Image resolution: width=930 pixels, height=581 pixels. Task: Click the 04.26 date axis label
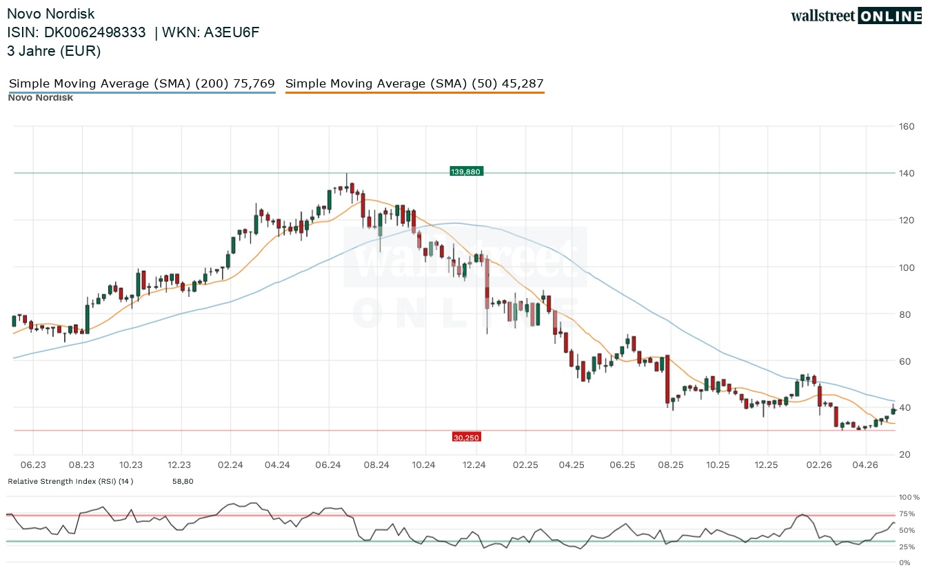[867, 465]
